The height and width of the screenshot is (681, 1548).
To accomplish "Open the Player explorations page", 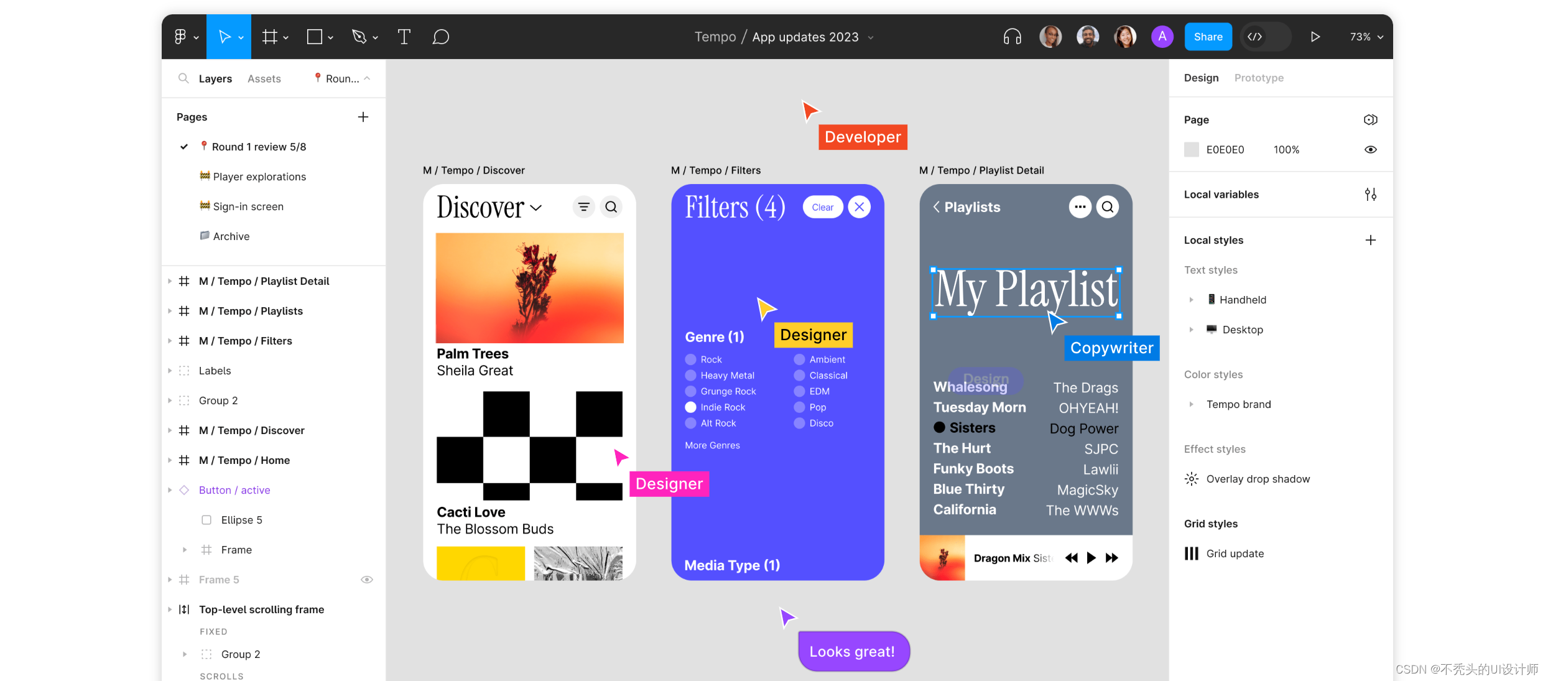I will coord(259,177).
